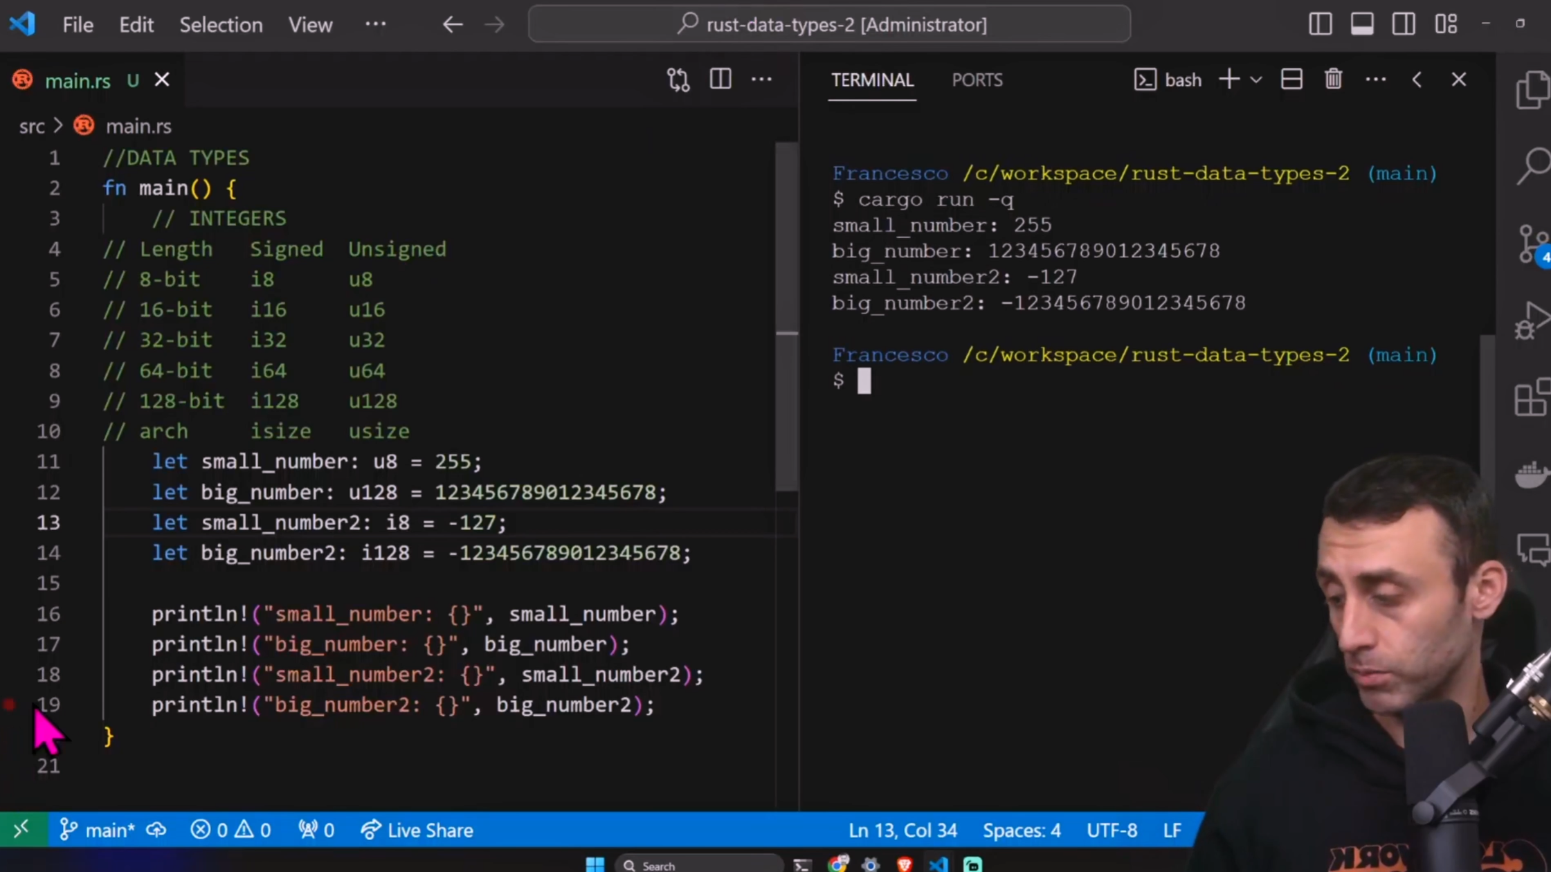Open terminal more actions ellipsis menu
This screenshot has height=872, width=1551.
coord(1375,80)
